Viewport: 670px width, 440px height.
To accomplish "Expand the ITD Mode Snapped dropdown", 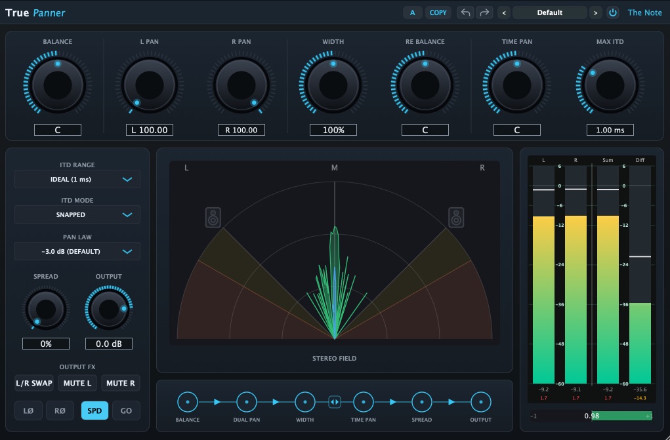I will 77,215.
